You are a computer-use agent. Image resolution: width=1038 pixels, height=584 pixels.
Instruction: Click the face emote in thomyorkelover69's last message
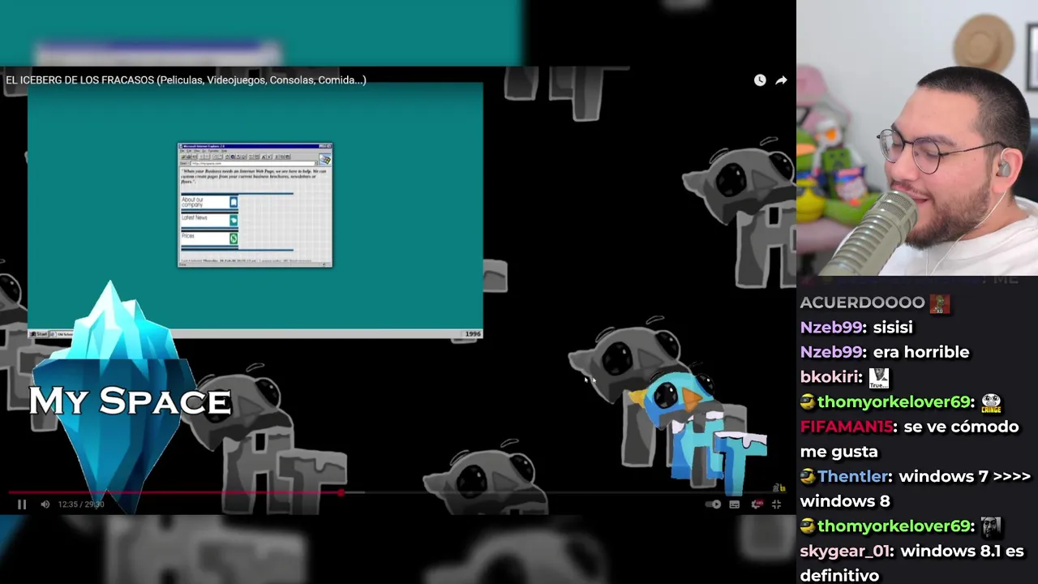pyautogui.click(x=991, y=526)
